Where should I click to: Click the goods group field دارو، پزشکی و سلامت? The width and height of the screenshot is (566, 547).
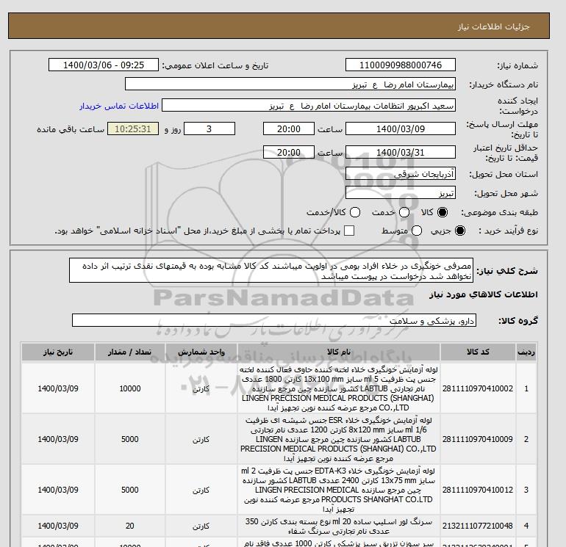pos(274,320)
